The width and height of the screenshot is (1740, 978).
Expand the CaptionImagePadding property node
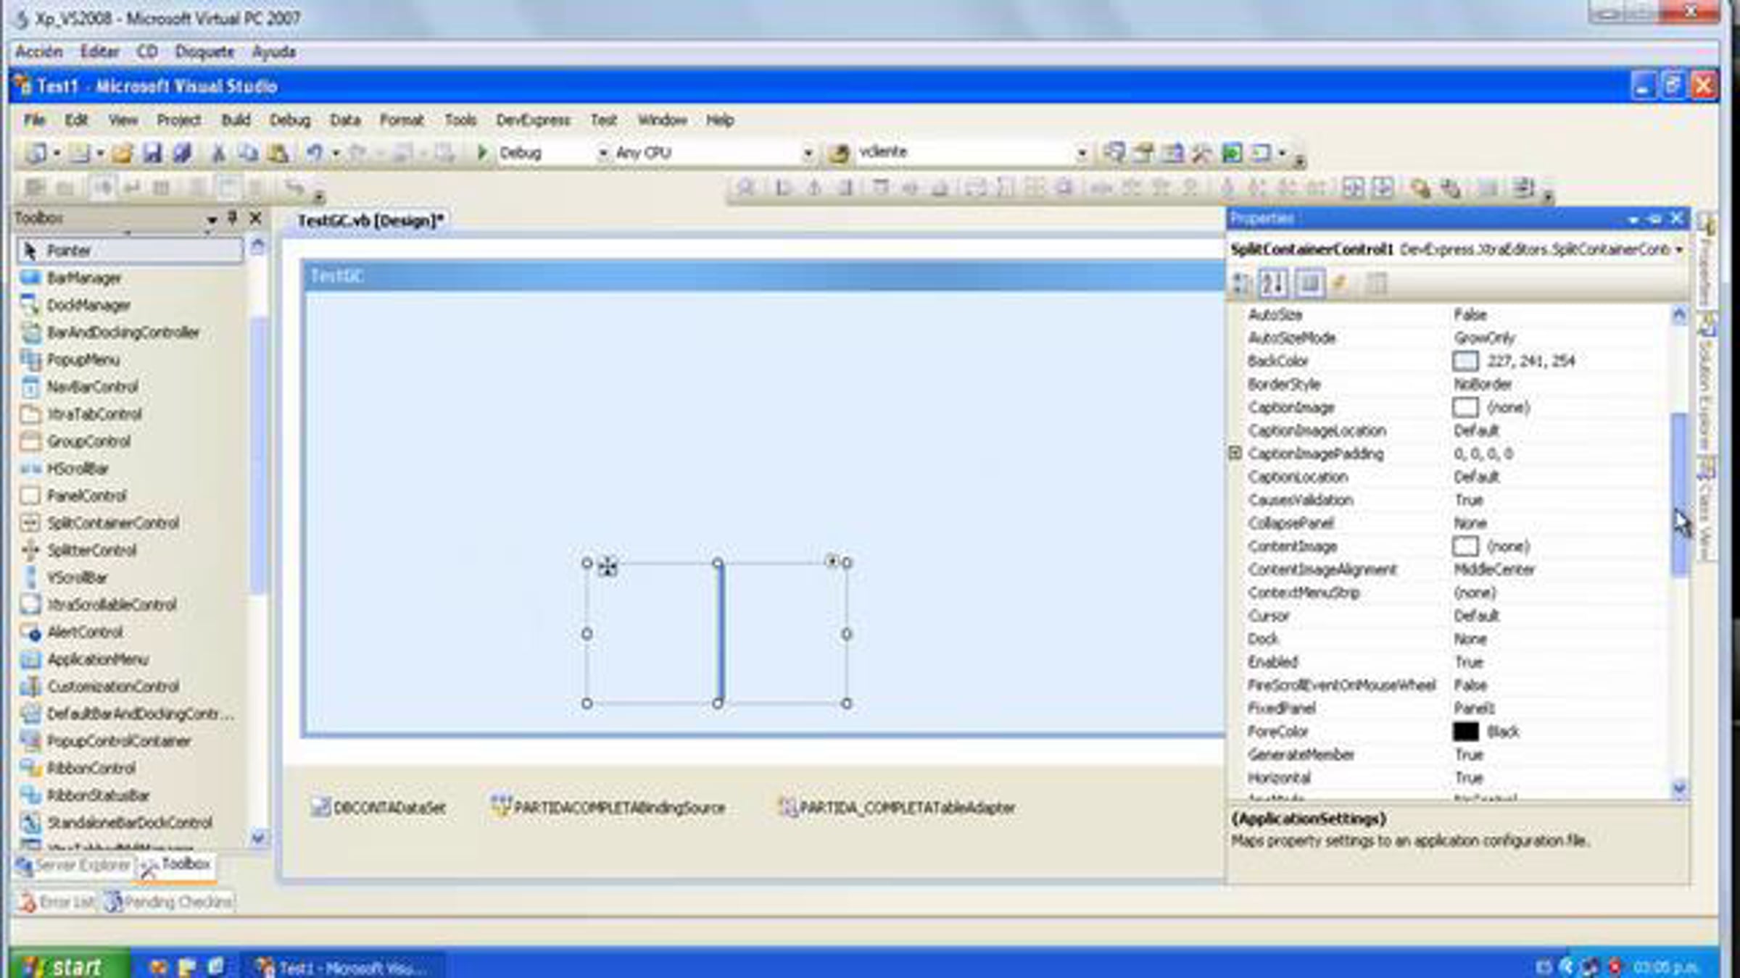[1235, 454]
